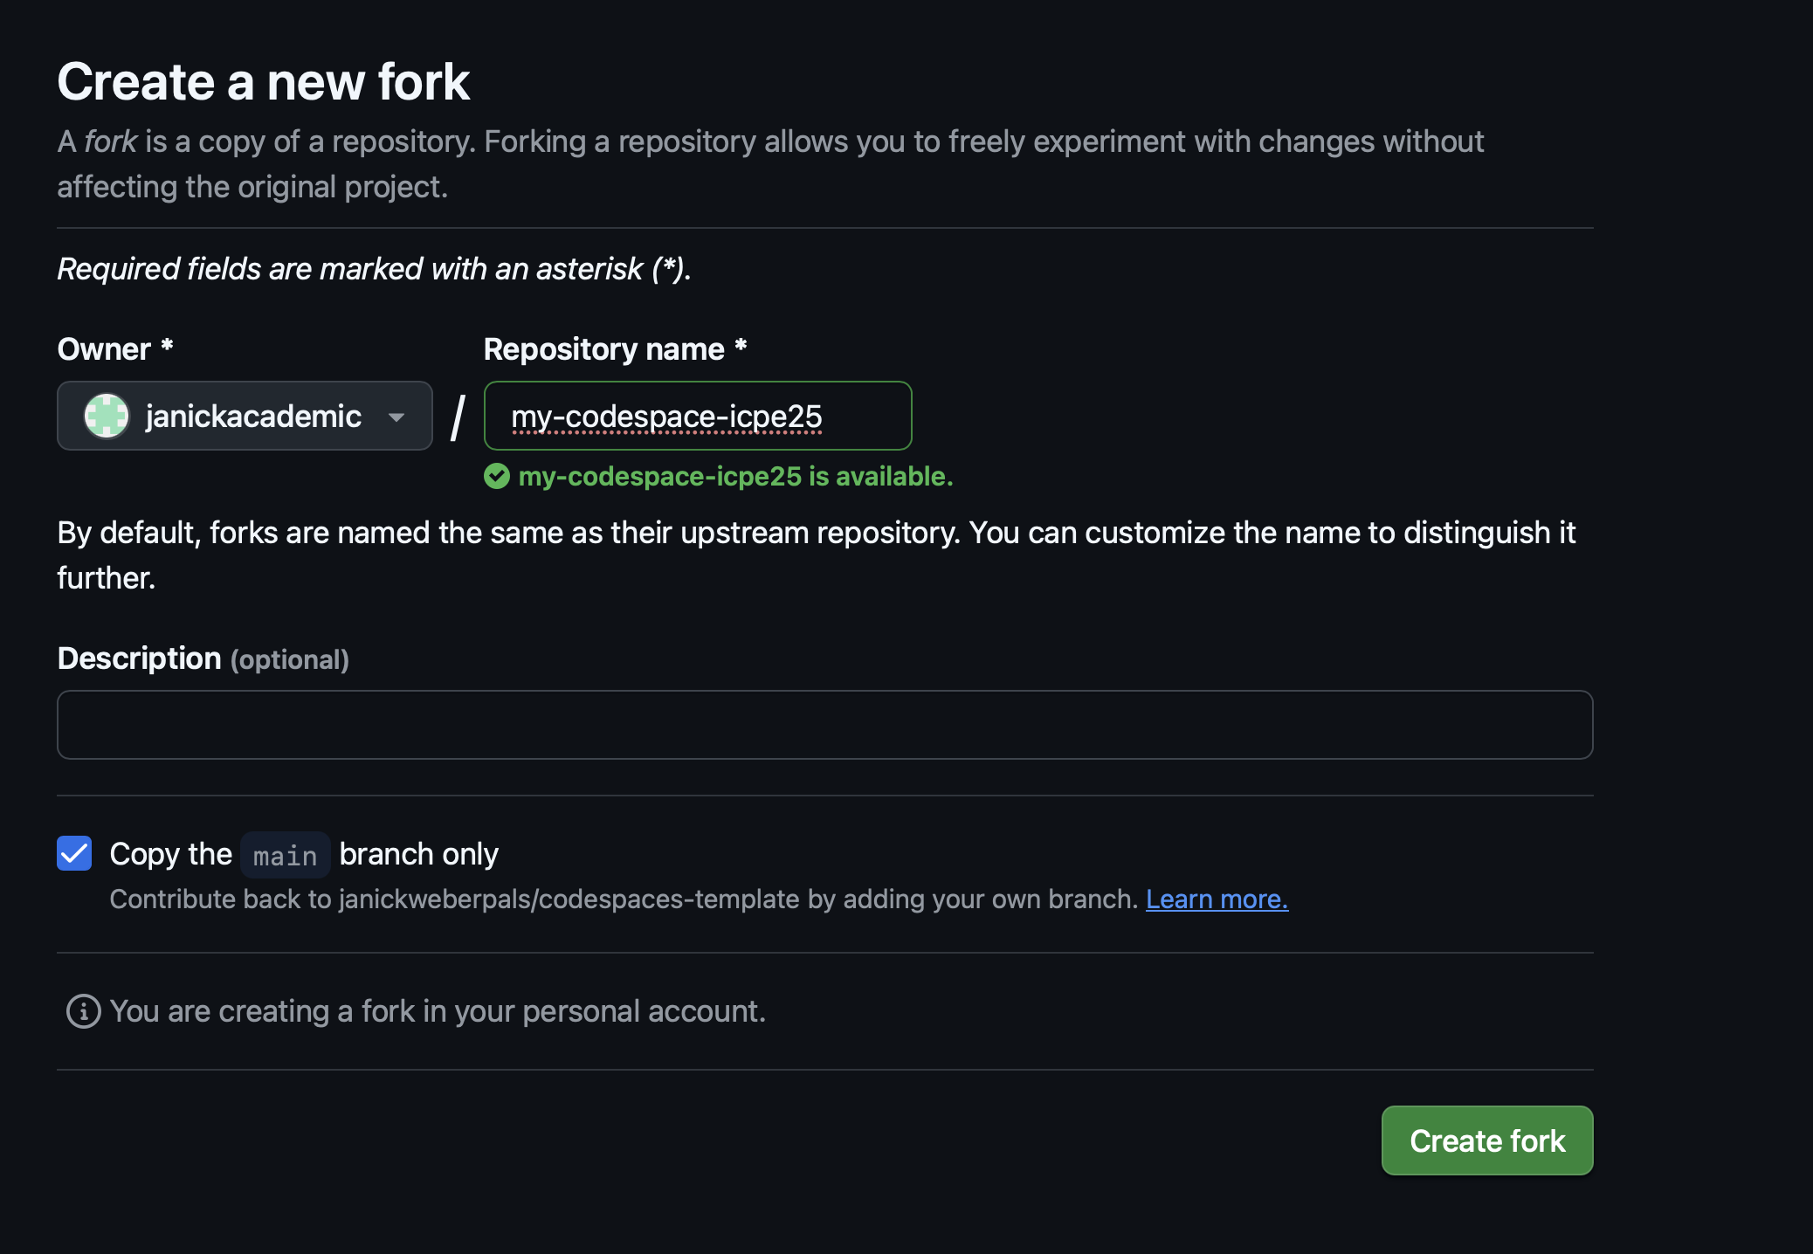This screenshot has height=1254, width=1813.
Task: Open the Owner dropdown showing janickacademic
Action: coord(245,416)
